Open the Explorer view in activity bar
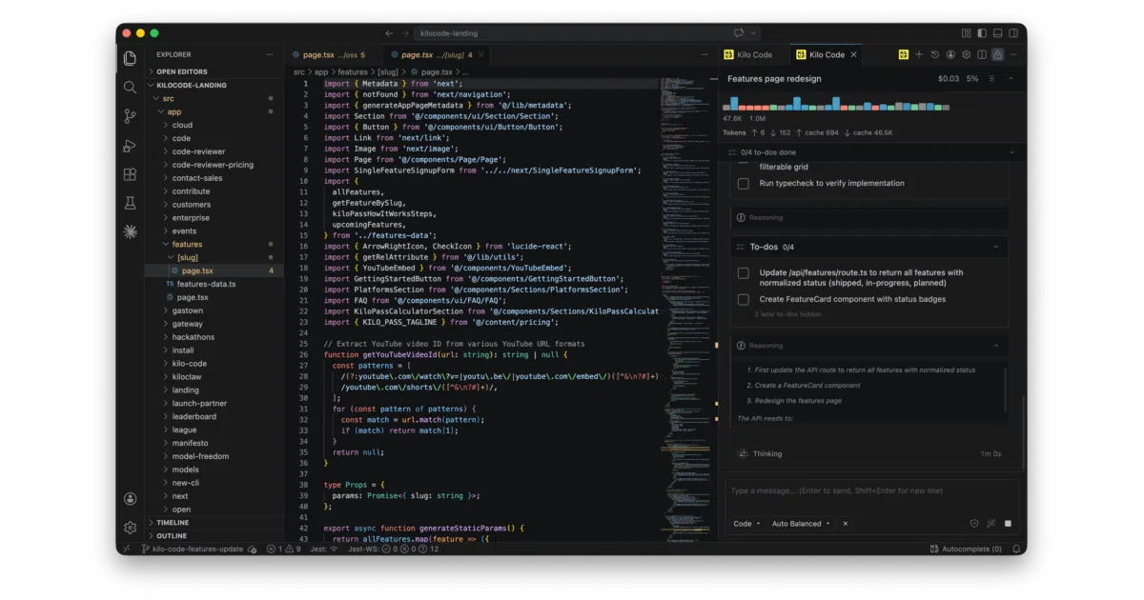Screen dimensions: 1144x600 point(130,58)
